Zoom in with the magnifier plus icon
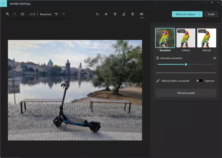The height and width of the screenshot is (158, 222). click(x=8, y=14)
